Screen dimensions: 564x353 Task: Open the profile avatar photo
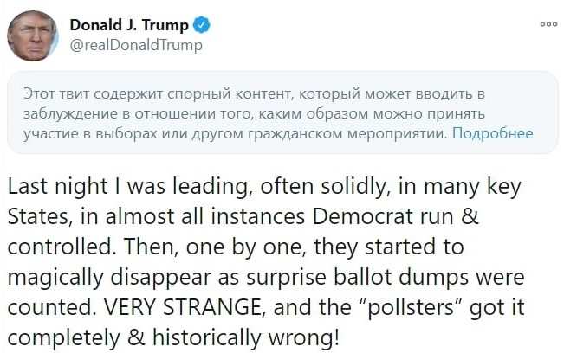coord(32,37)
